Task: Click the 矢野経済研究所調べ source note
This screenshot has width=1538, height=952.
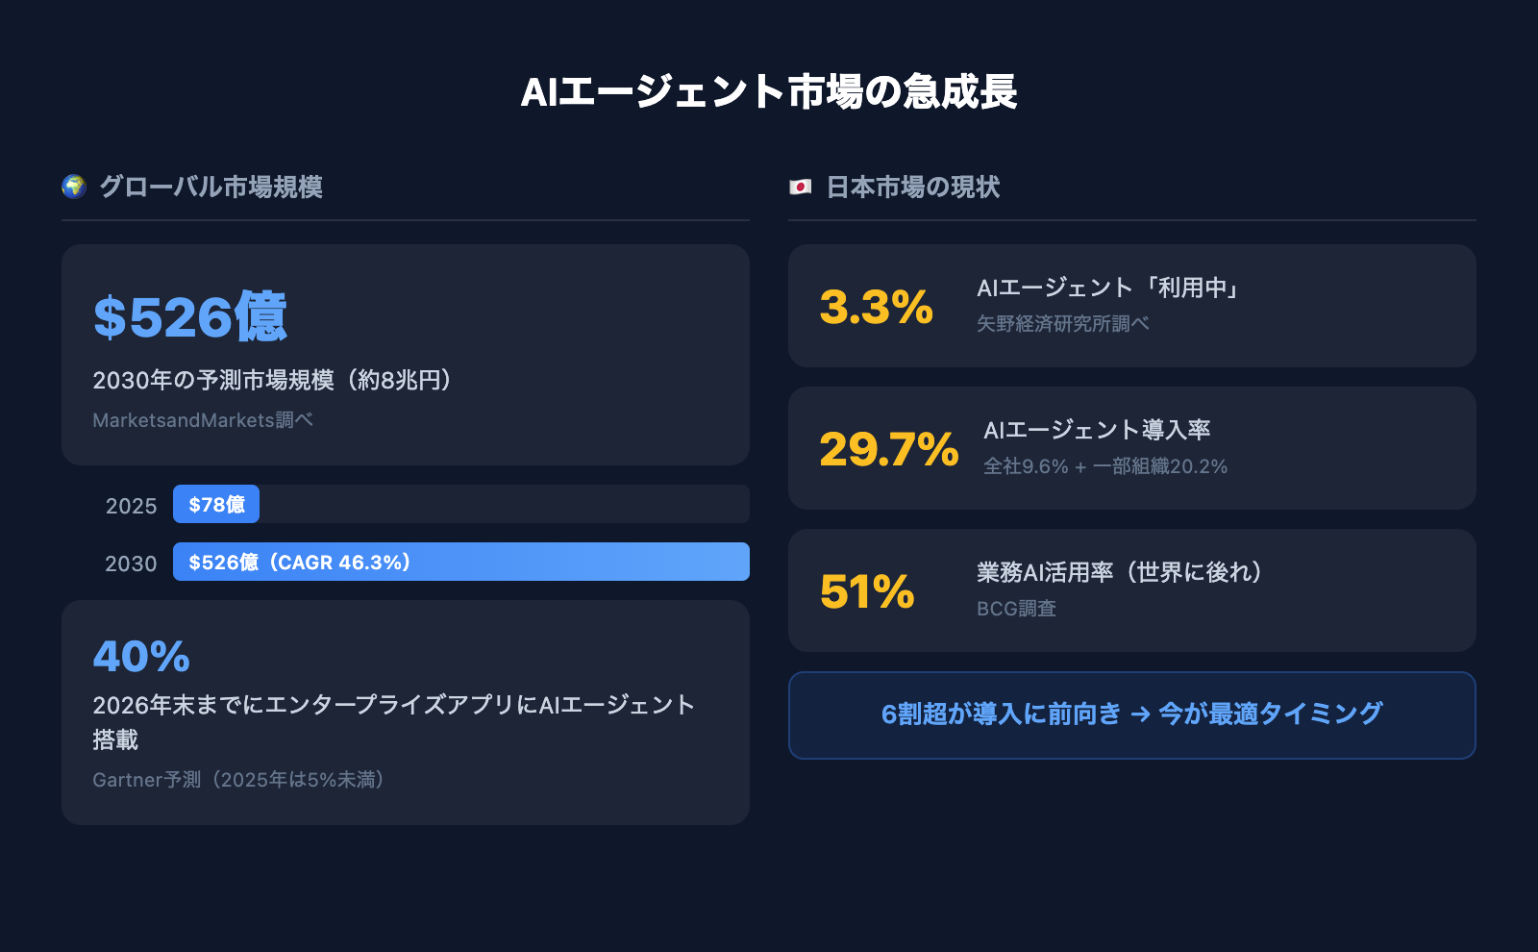Action: (x=1062, y=324)
